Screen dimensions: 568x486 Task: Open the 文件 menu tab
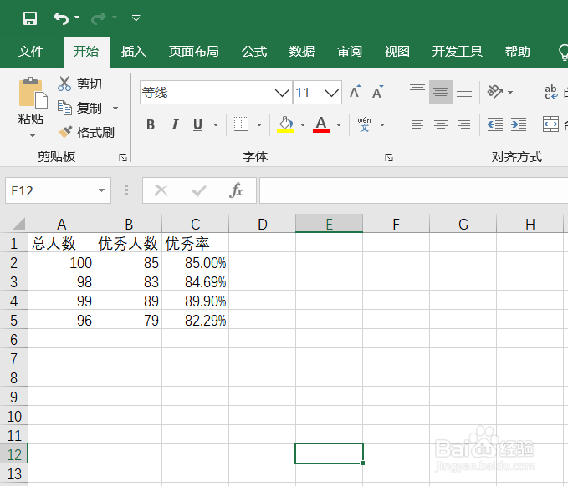coord(31,52)
